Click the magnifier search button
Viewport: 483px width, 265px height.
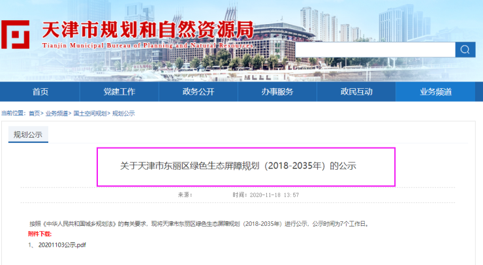point(465,50)
